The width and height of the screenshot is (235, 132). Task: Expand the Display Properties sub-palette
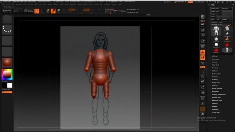[219, 95]
